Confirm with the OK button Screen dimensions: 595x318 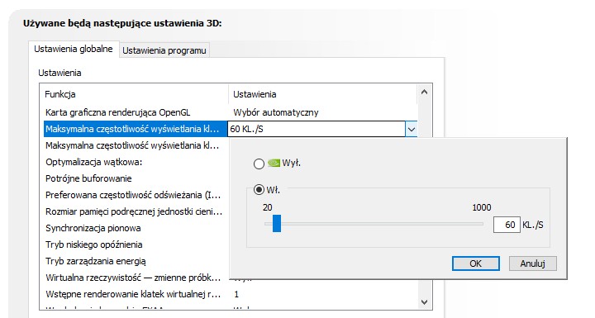(x=475, y=263)
